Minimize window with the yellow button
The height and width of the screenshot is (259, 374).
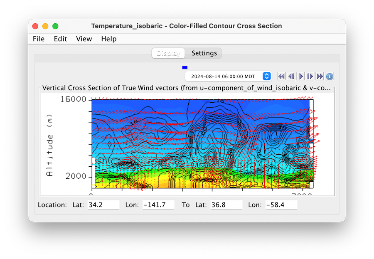(x=45, y=26)
